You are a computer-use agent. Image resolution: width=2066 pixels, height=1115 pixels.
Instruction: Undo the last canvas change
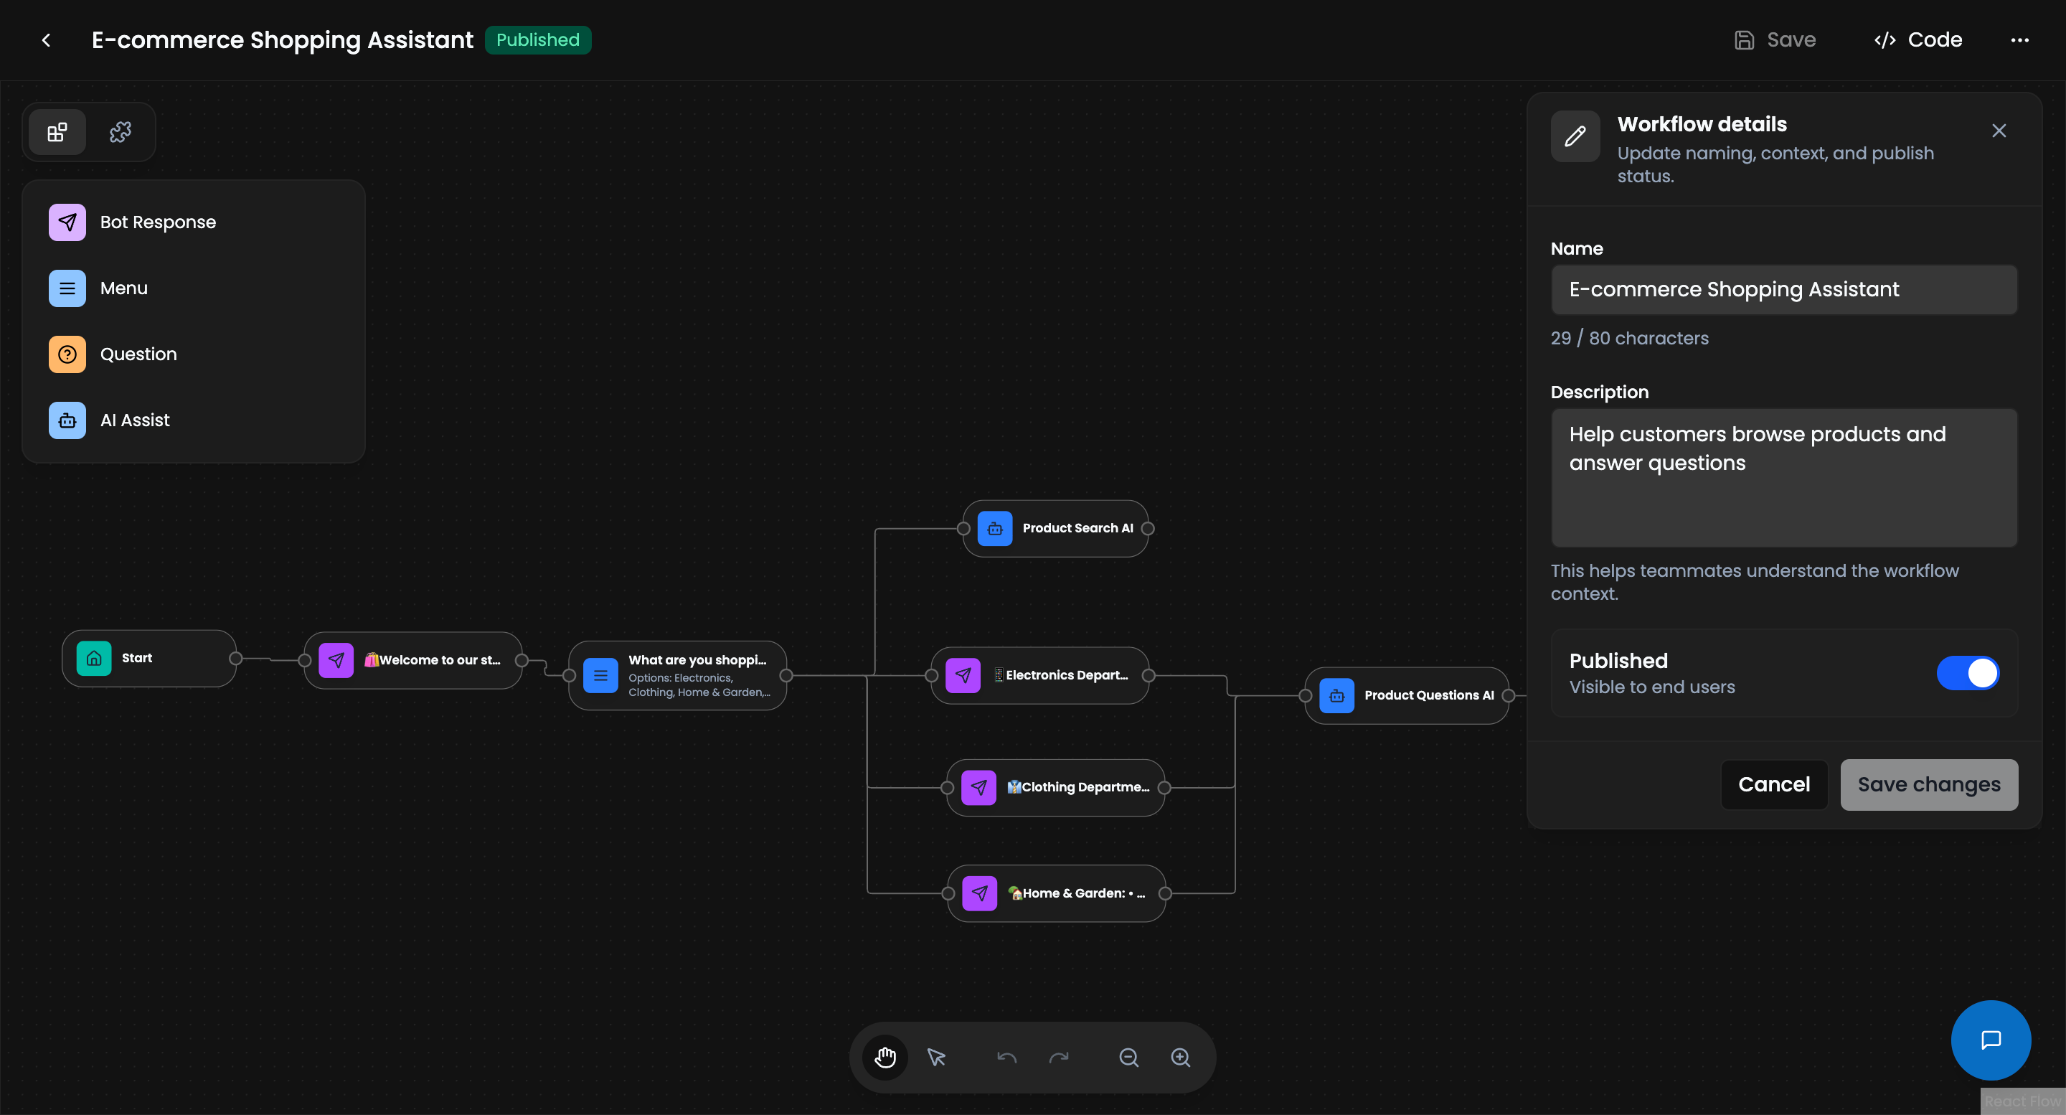click(1006, 1058)
